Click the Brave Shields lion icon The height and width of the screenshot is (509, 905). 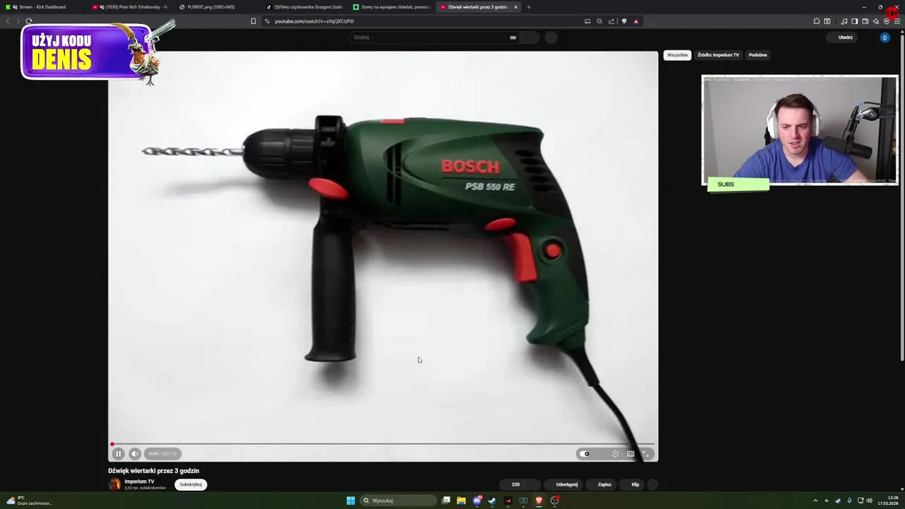(624, 21)
